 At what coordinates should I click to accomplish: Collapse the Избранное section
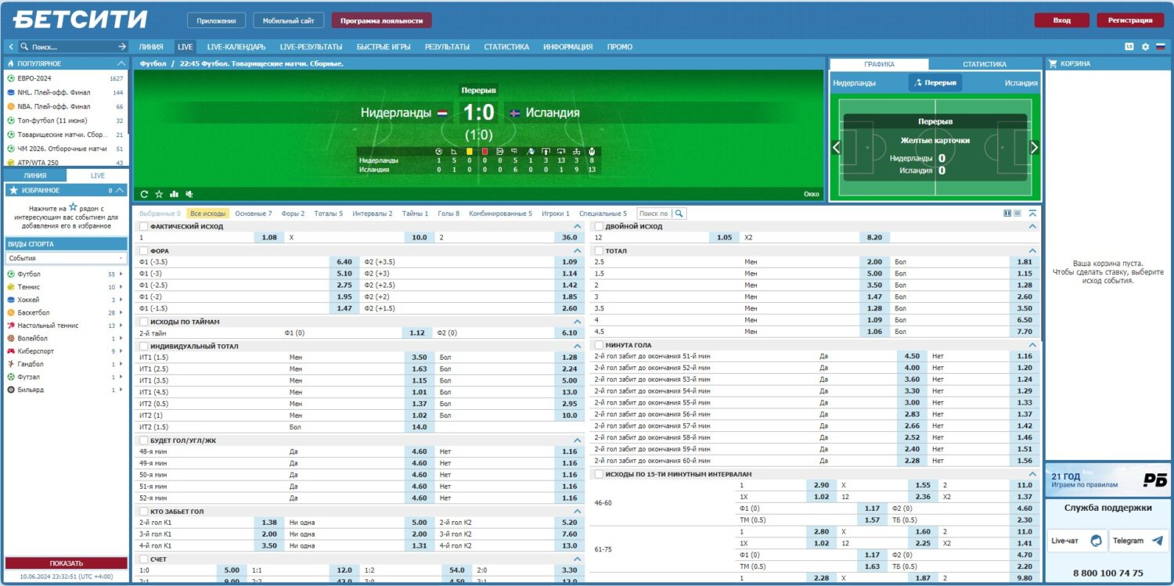coord(120,190)
